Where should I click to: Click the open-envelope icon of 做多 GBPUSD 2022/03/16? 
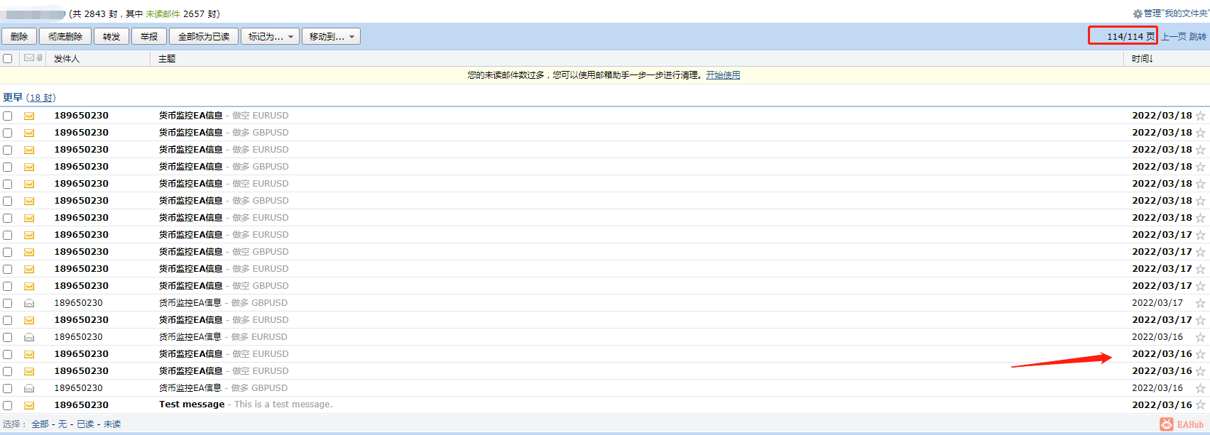(29, 388)
